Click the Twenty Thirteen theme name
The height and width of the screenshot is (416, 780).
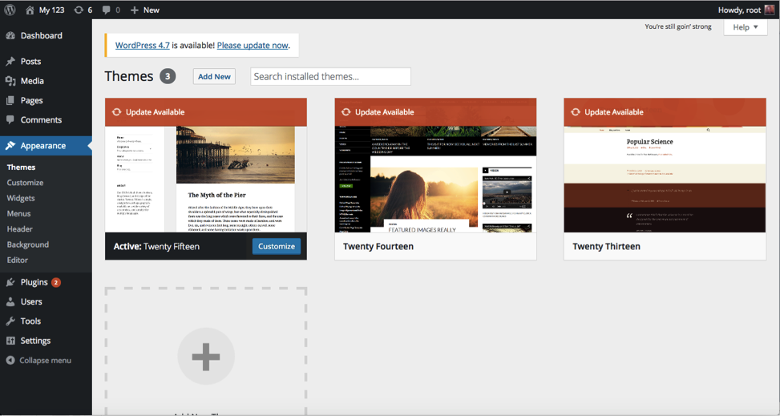pyautogui.click(x=606, y=246)
